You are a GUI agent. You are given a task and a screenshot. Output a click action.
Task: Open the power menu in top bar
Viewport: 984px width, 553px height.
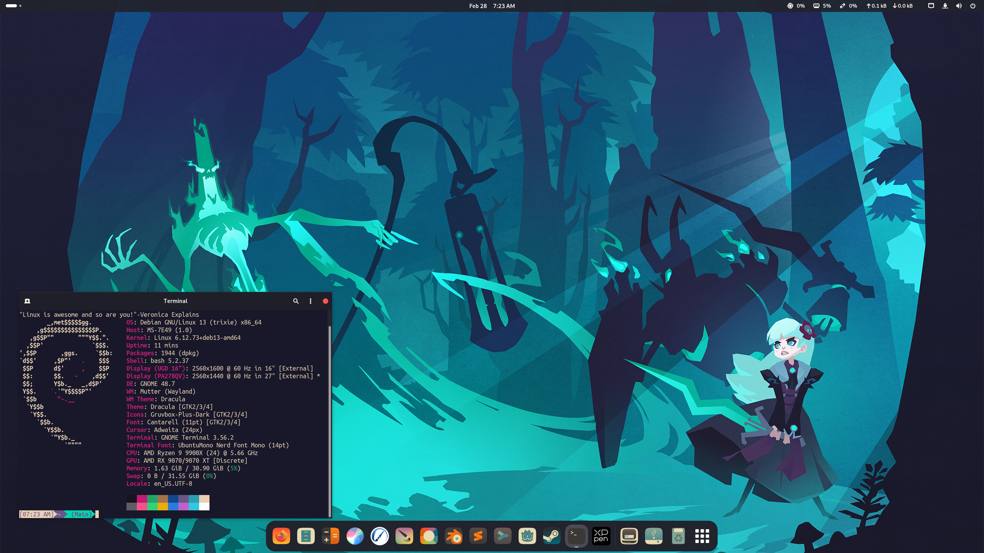click(973, 6)
